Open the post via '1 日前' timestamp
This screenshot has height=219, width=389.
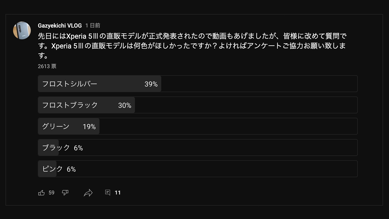(x=93, y=26)
